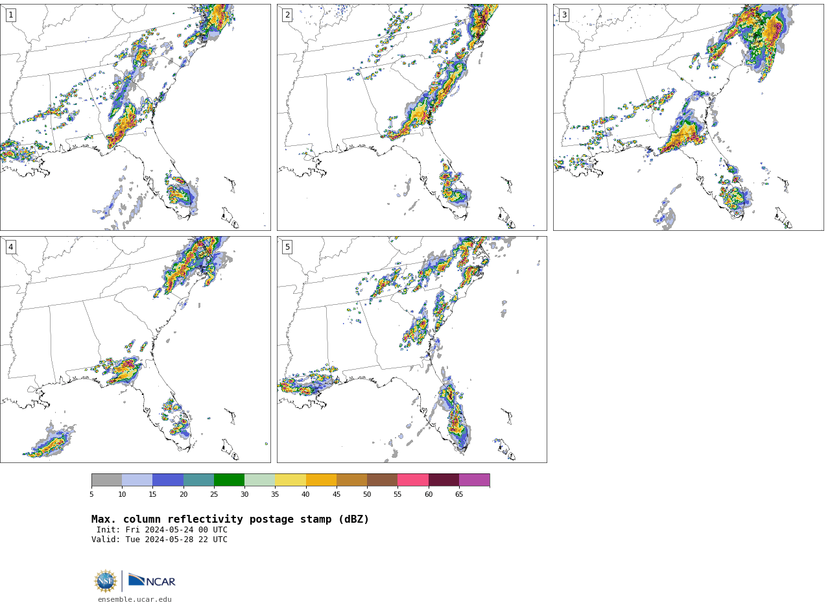This screenshot has width=830, height=607.
Task: Select the teal 20-25 dBZ swatch
Action: (198, 480)
